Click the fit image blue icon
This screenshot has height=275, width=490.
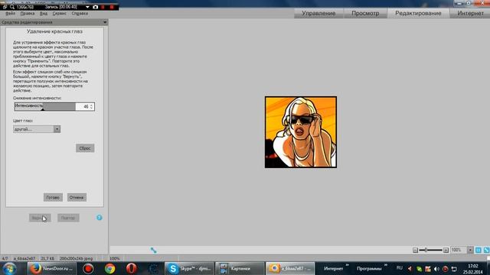pyautogui.click(x=487, y=250)
